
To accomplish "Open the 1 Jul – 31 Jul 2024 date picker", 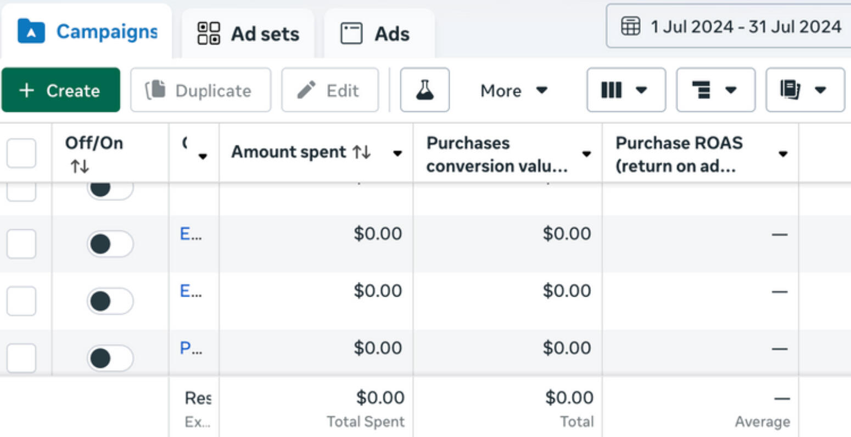I will click(x=736, y=26).
